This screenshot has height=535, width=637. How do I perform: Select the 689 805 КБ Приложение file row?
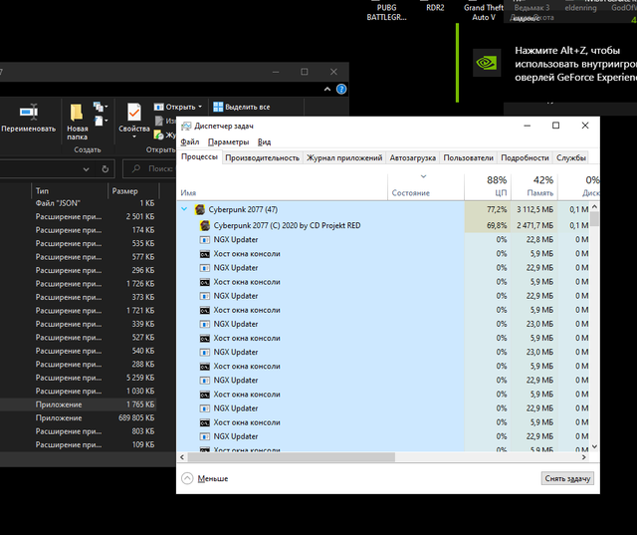point(90,418)
